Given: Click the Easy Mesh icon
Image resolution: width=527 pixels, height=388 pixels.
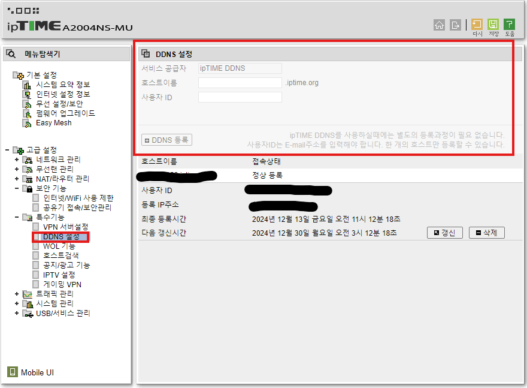Looking at the screenshot, I should point(27,123).
